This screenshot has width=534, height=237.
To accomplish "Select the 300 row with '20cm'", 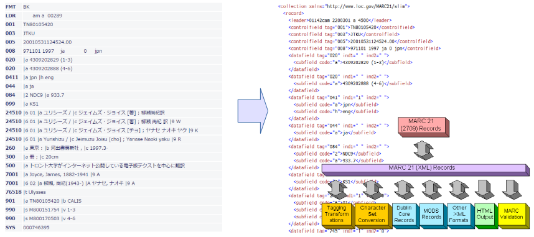I will click(113, 157).
